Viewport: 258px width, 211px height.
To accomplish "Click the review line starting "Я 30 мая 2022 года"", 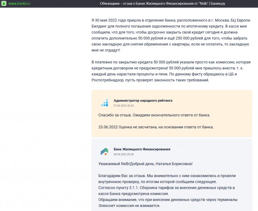I will pos(171,20).
